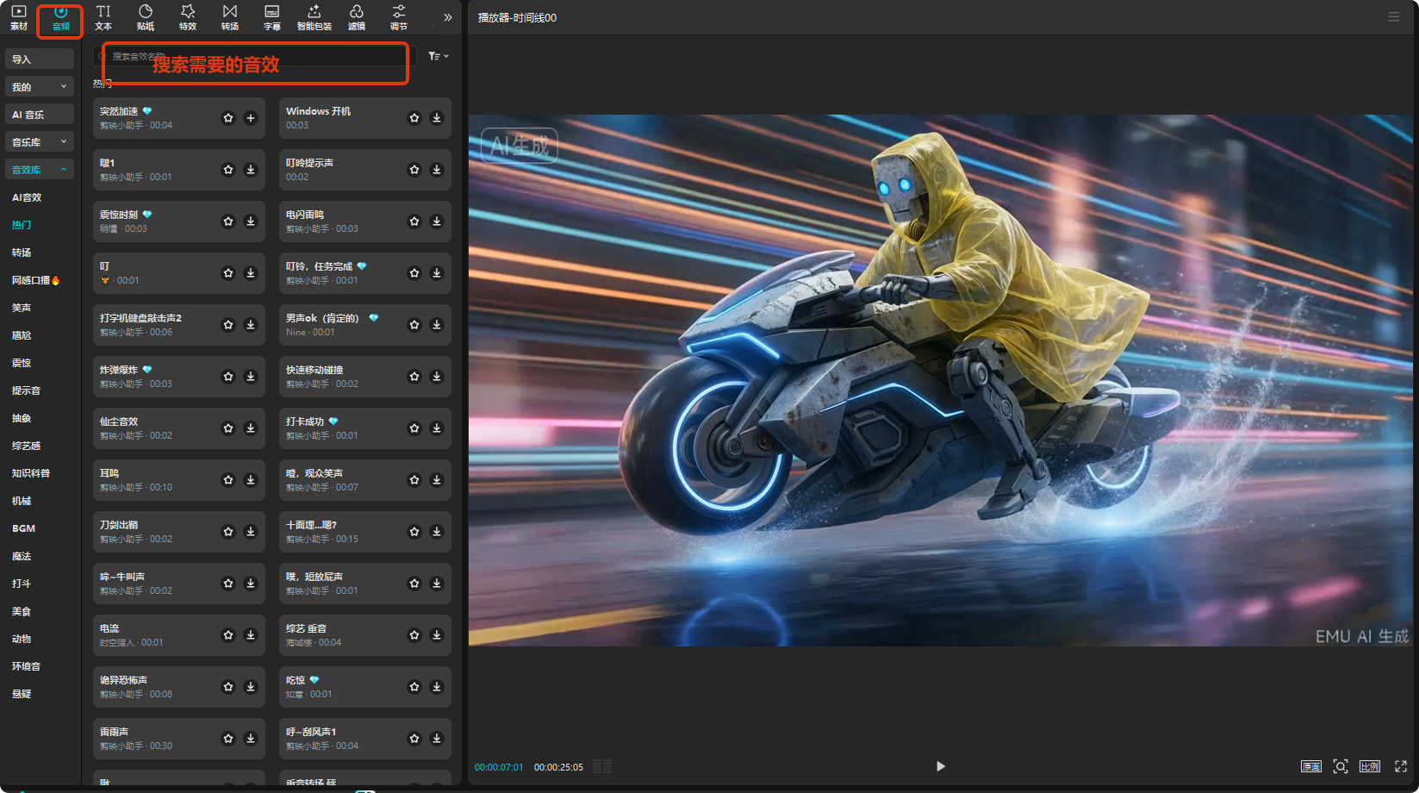Enter fullscreen preview mode
Screen dimensions: 1419x793
coord(1400,766)
